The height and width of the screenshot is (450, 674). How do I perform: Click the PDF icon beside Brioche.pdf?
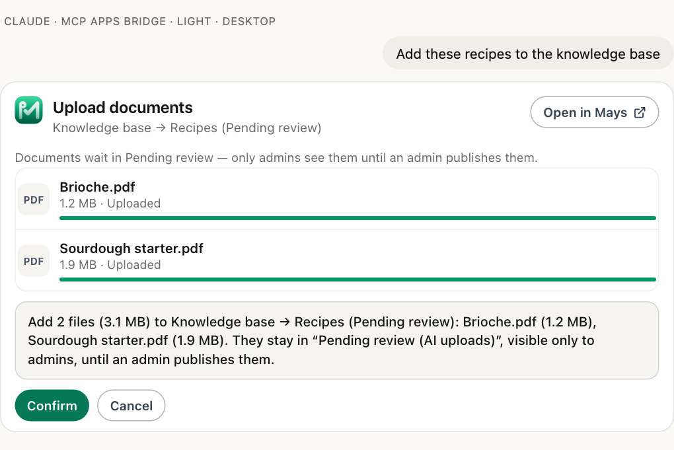point(34,200)
